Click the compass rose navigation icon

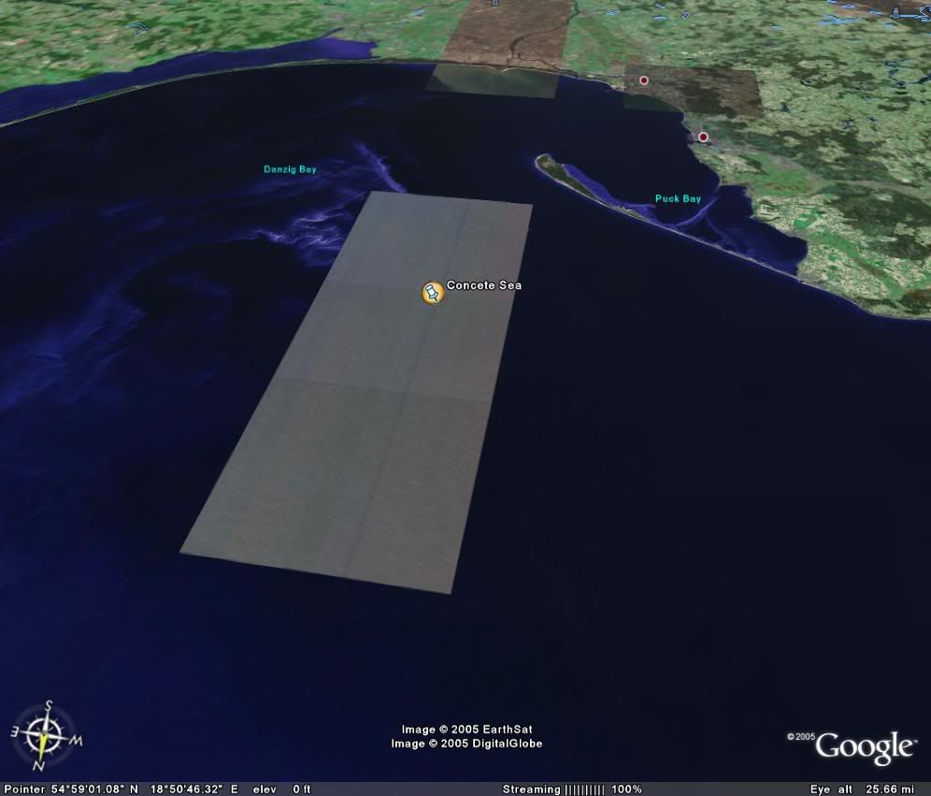coord(45,730)
